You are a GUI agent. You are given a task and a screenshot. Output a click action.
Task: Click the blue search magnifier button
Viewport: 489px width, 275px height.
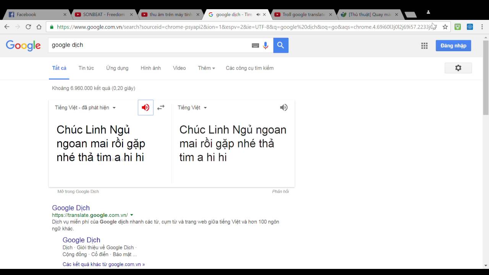pos(281,45)
